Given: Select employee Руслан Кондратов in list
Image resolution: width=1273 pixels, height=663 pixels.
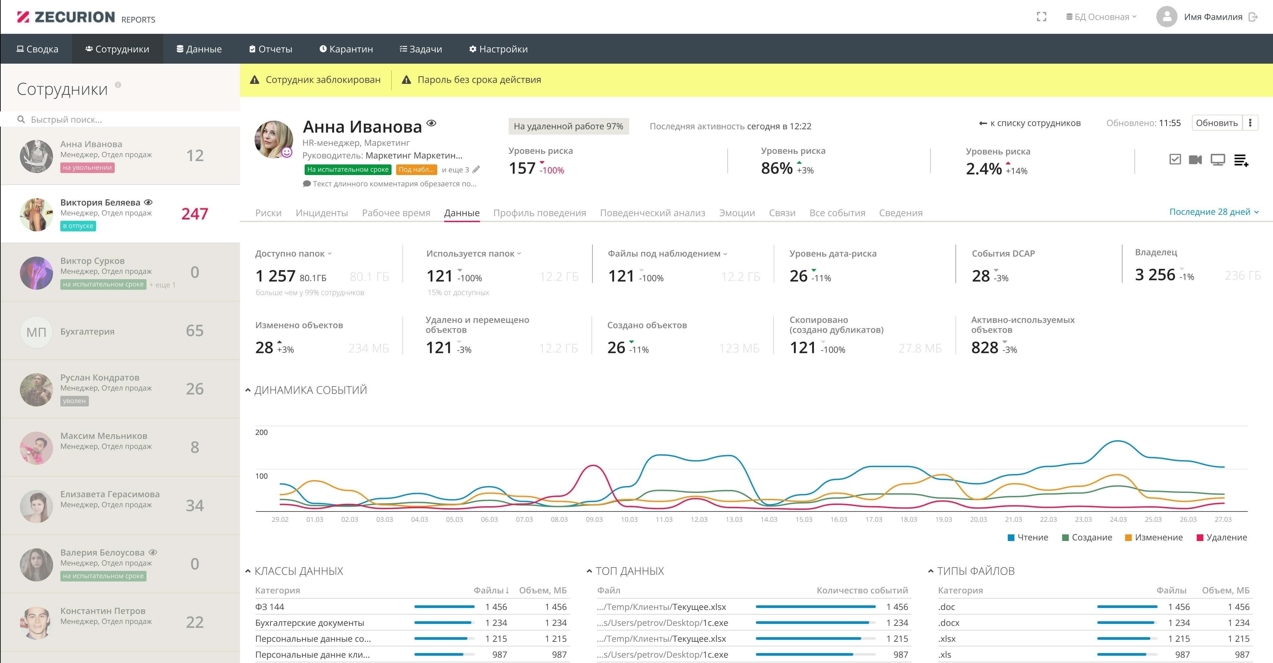Looking at the screenshot, I should point(120,389).
